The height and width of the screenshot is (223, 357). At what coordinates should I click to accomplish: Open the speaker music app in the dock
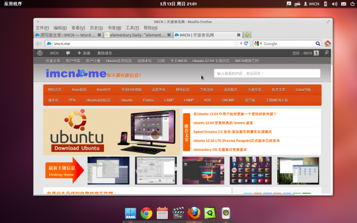tap(226, 213)
